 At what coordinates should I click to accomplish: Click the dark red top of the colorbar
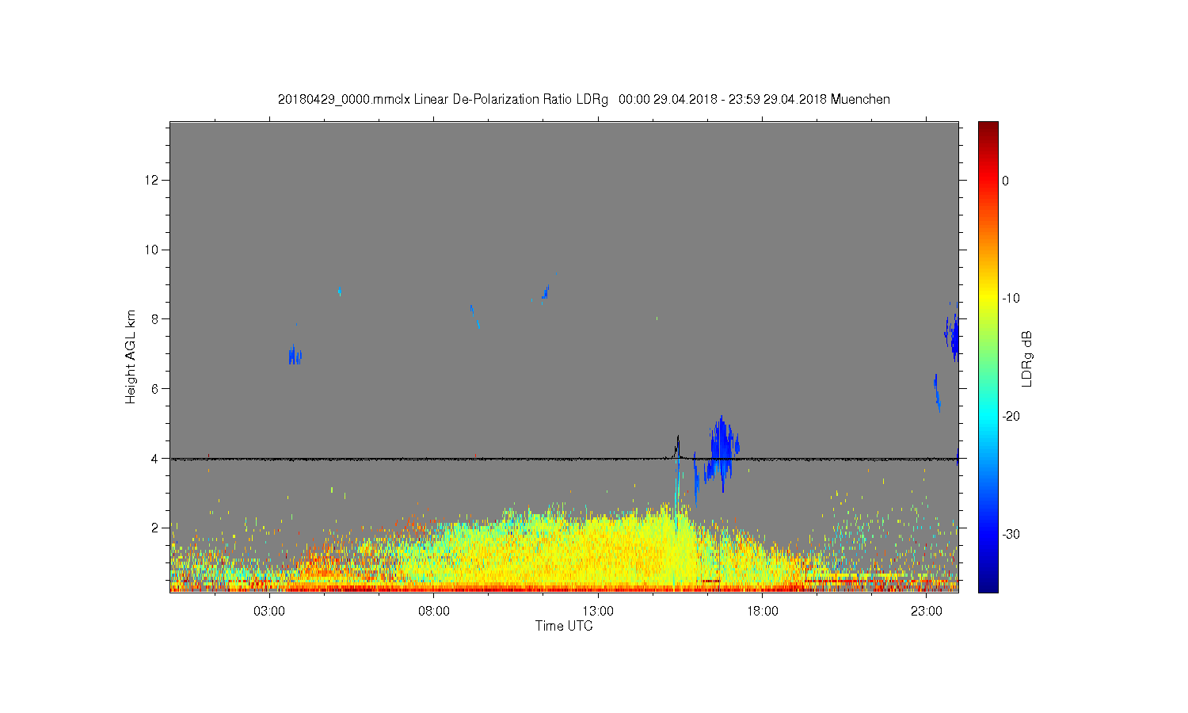[x=988, y=128]
